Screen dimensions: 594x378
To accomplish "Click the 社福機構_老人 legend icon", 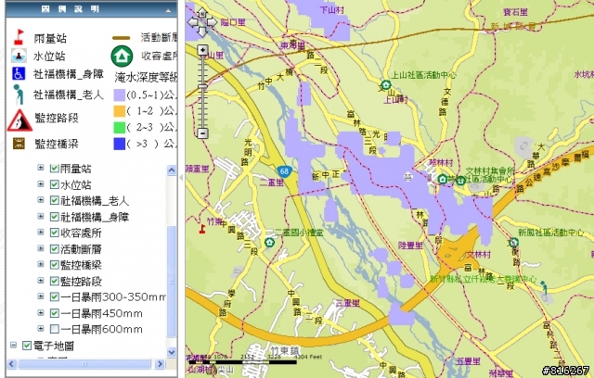I will 18,94.
